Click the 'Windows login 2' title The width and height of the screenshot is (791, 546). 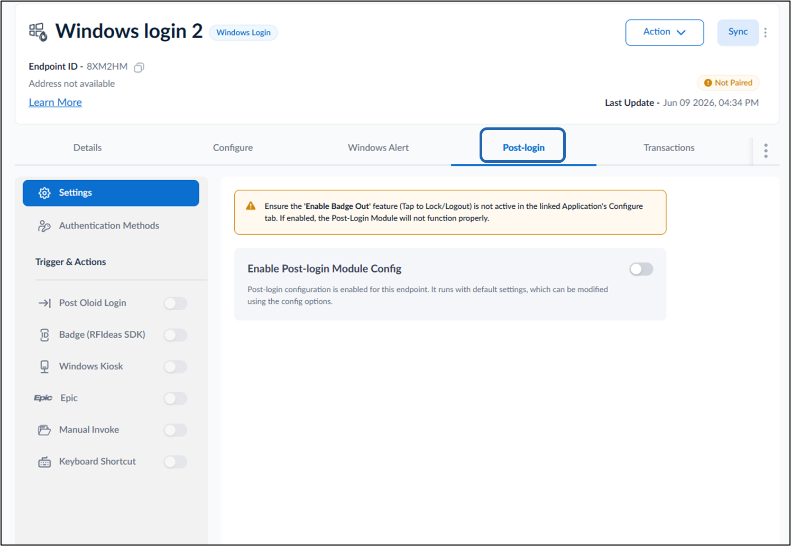click(129, 31)
